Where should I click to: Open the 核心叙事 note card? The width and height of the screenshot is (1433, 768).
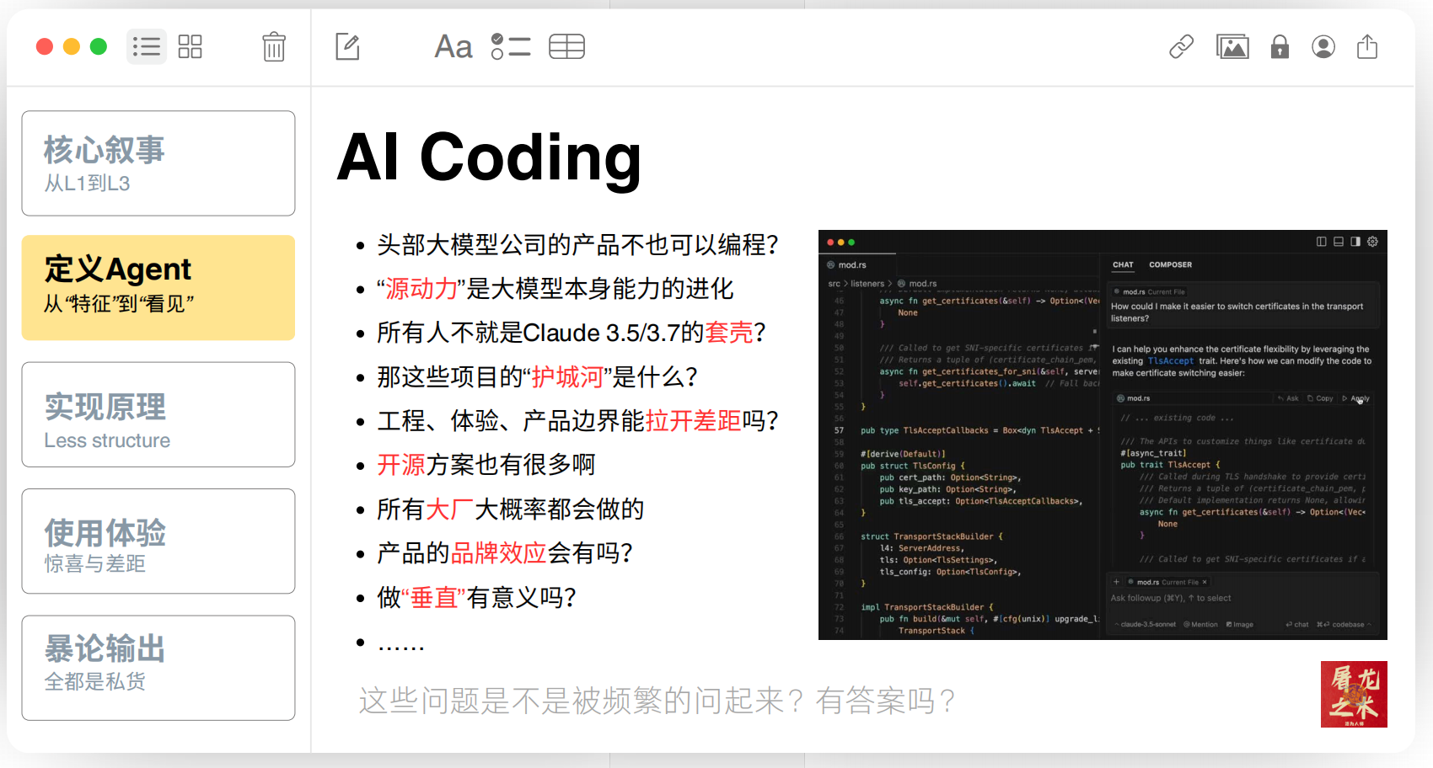click(x=158, y=163)
